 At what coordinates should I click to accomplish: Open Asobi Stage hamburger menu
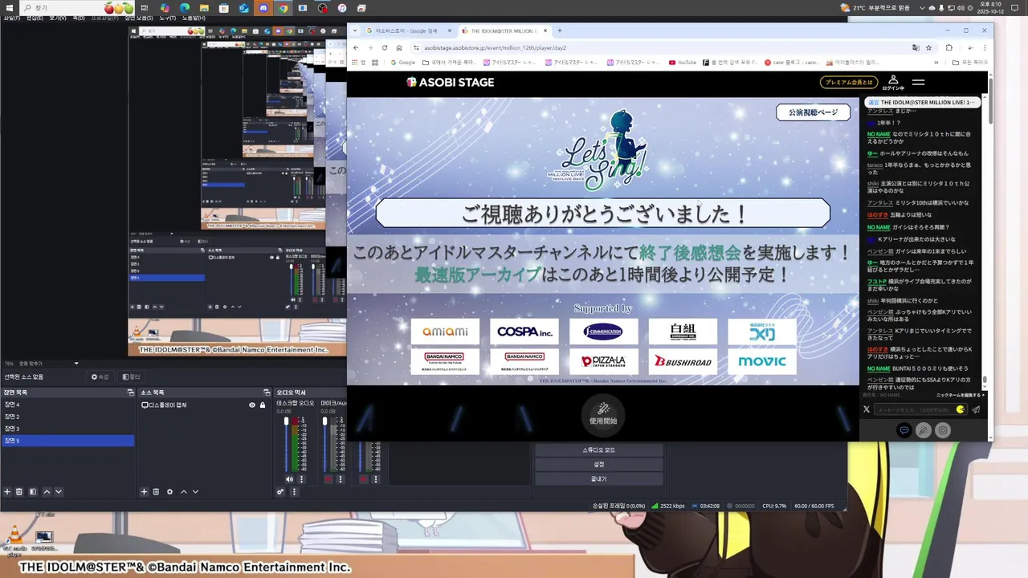pyautogui.click(x=918, y=82)
